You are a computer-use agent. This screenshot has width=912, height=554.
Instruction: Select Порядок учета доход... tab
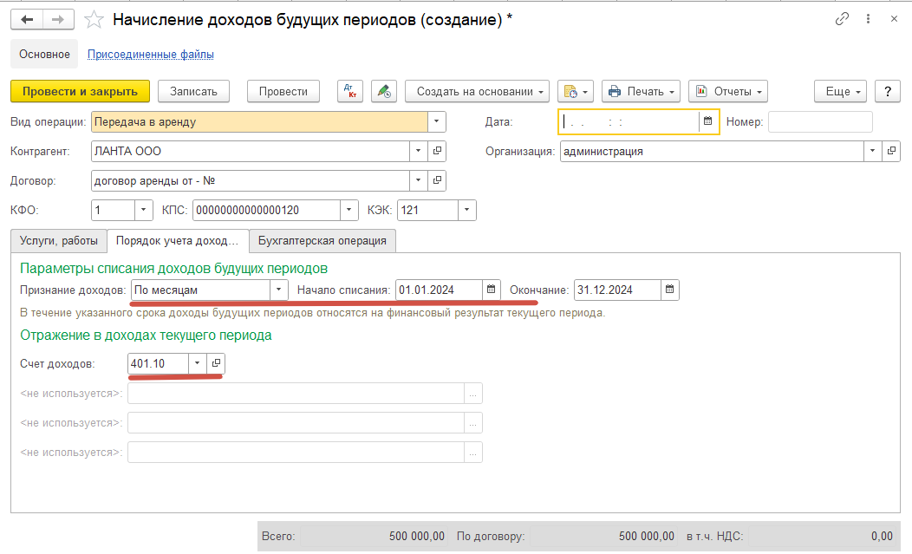click(178, 241)
